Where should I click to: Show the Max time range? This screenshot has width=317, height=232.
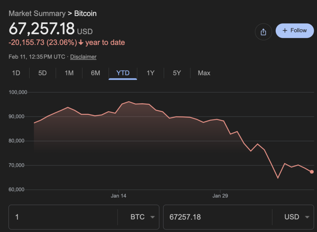click(x=204, y=73)
